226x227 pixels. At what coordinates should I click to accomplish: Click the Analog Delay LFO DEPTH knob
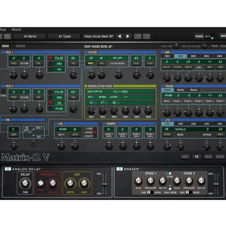click(x=70, y=183)
